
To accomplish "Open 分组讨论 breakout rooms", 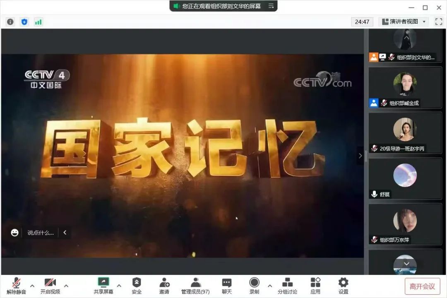I will pyautogui.click(x=287, y=286).
